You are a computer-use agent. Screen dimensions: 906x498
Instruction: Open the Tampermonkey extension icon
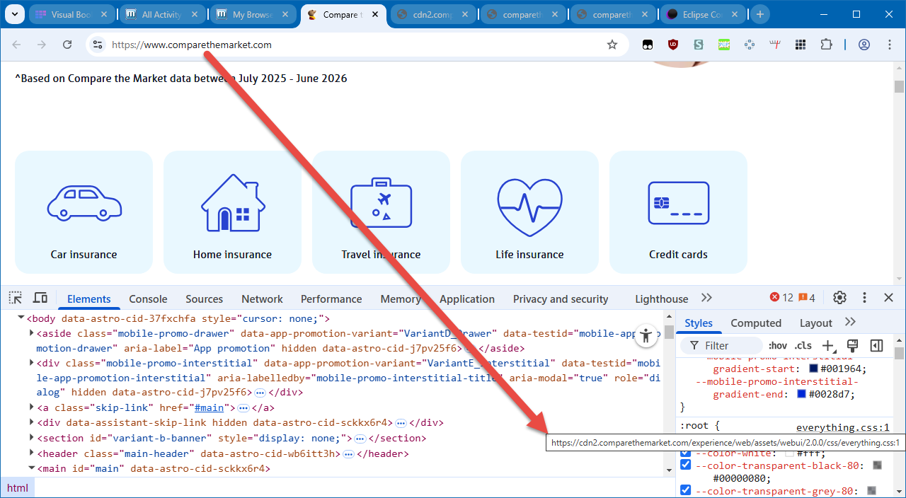pyautogui.click(x=648, y=45)
